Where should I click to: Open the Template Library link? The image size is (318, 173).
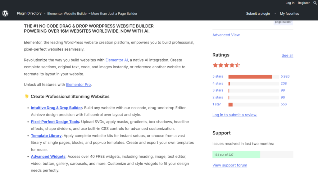[x=46, y=136]
